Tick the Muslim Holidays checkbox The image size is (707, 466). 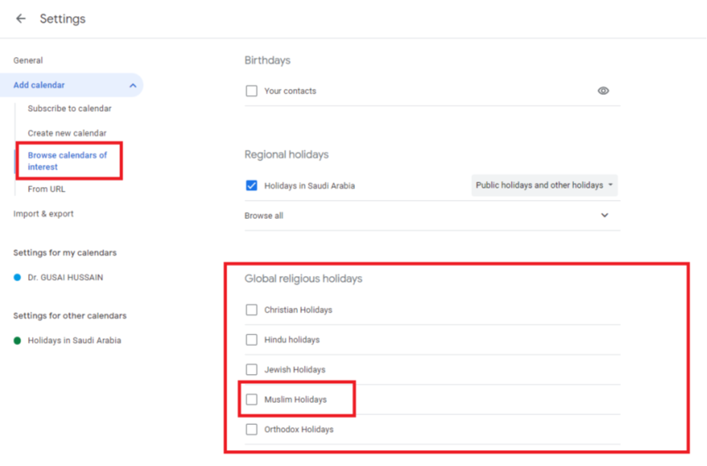(252, 400)
